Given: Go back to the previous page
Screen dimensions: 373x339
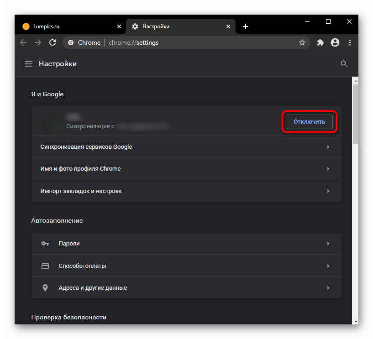Looking at the screenshot, I should point(23,42).
